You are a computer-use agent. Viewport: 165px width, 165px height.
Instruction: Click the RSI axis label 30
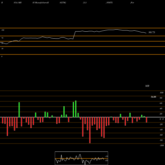[2, 49]
